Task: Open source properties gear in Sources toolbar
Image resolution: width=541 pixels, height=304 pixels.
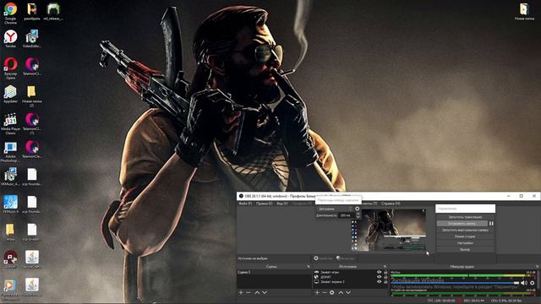Action: (x=332, y=293)
